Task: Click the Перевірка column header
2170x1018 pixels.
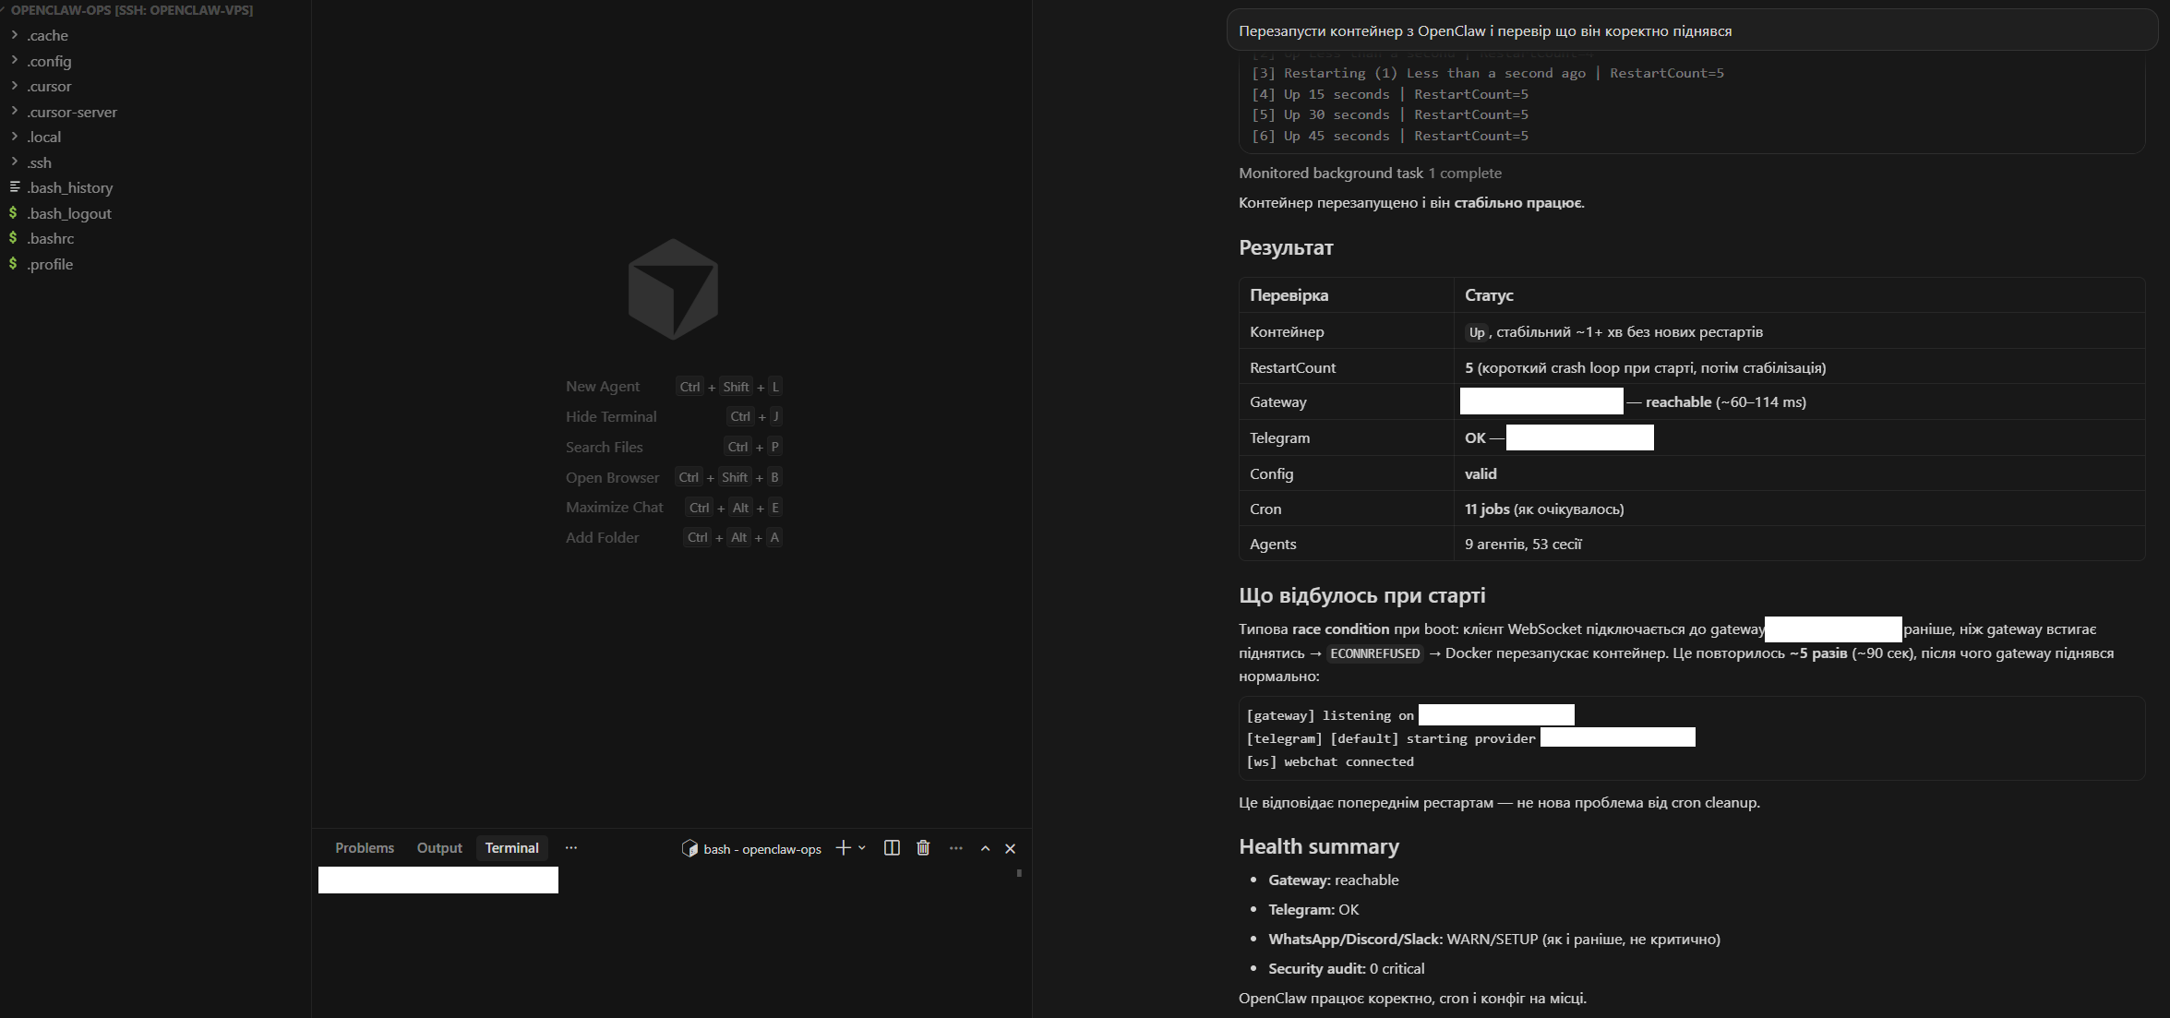Action: click(x=1289, y=295)
